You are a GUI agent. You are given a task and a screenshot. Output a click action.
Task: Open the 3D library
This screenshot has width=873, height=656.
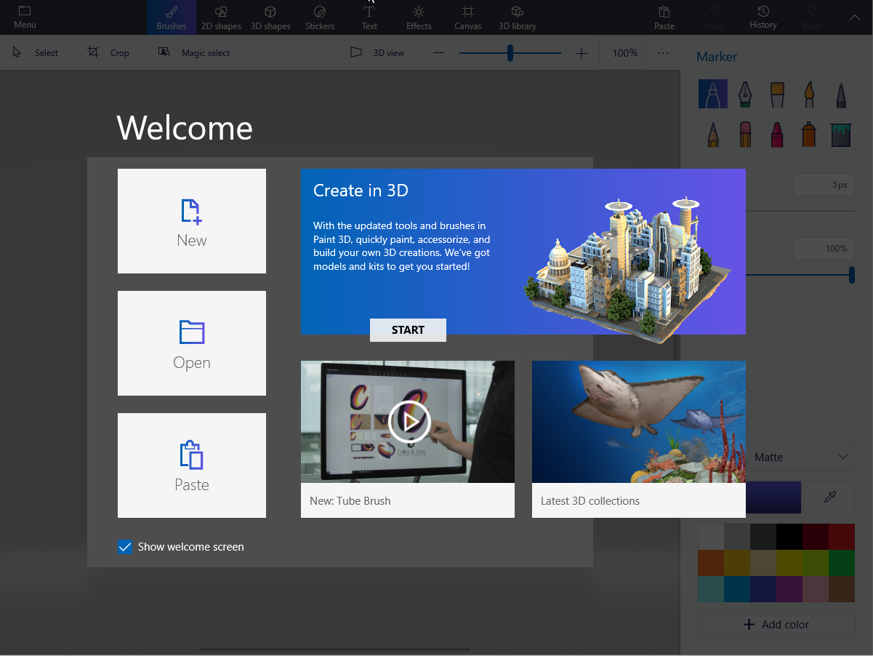[518, 17]
